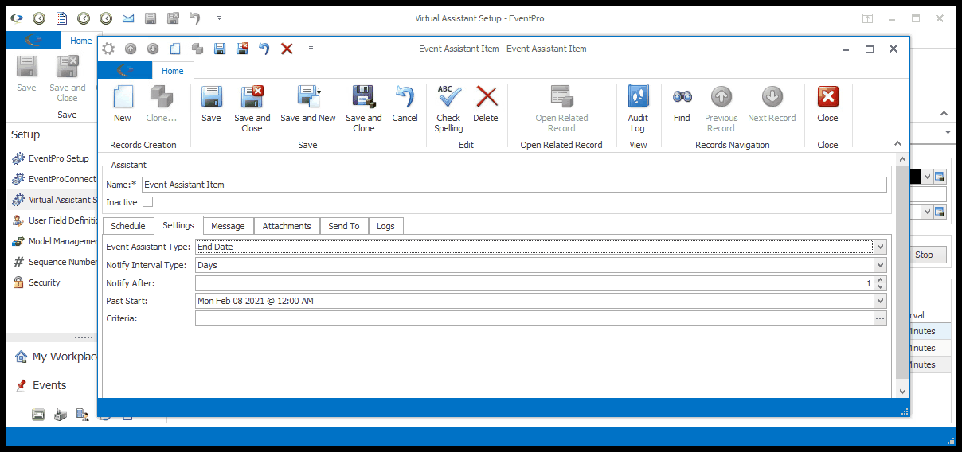Click the Stop button in main window
Screen dimensions: 962x452
click(924, 255)
